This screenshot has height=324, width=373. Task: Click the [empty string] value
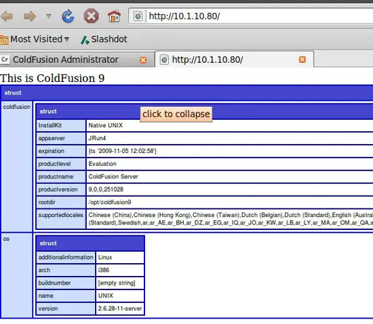pos(117,283)
